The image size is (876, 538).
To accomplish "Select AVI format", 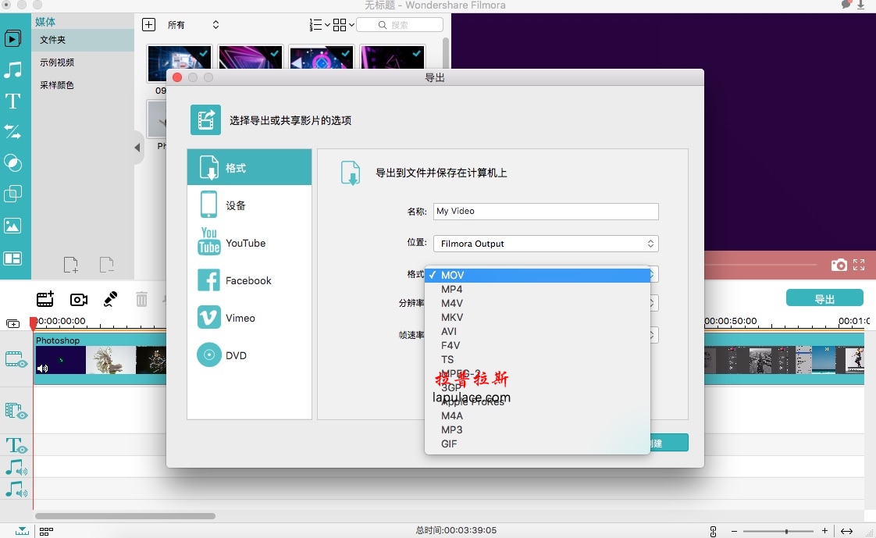I will coord(537,331).
